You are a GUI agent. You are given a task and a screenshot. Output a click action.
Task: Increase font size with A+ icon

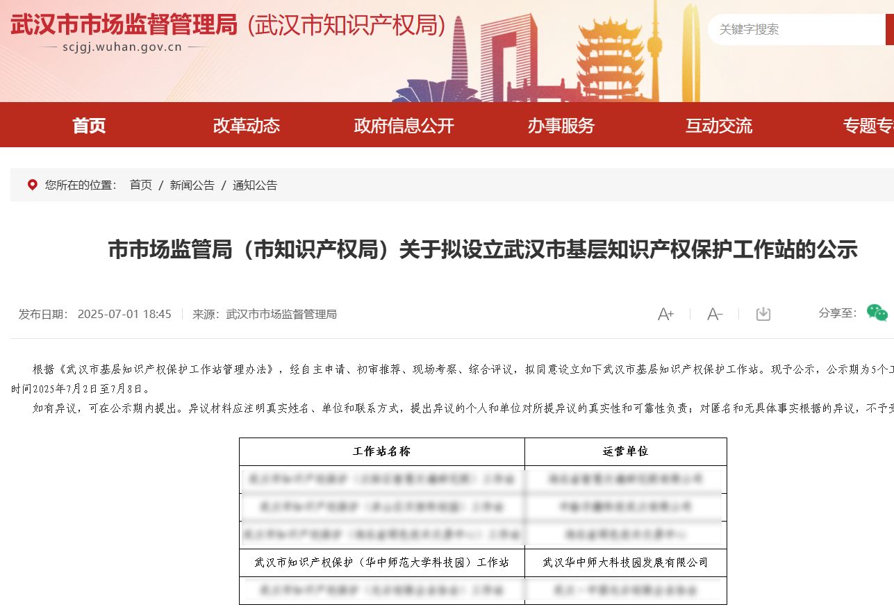665,315
